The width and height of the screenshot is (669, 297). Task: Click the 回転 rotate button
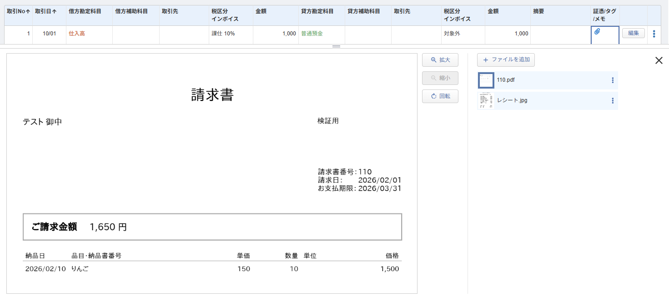(x=440, y=96)
